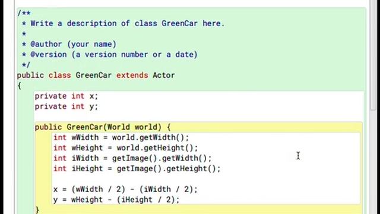The width and height of the screenshot is (380, 214).
Task: Click the 'extends' keyword
Action: pyautogui.click(x=132, y=75)
